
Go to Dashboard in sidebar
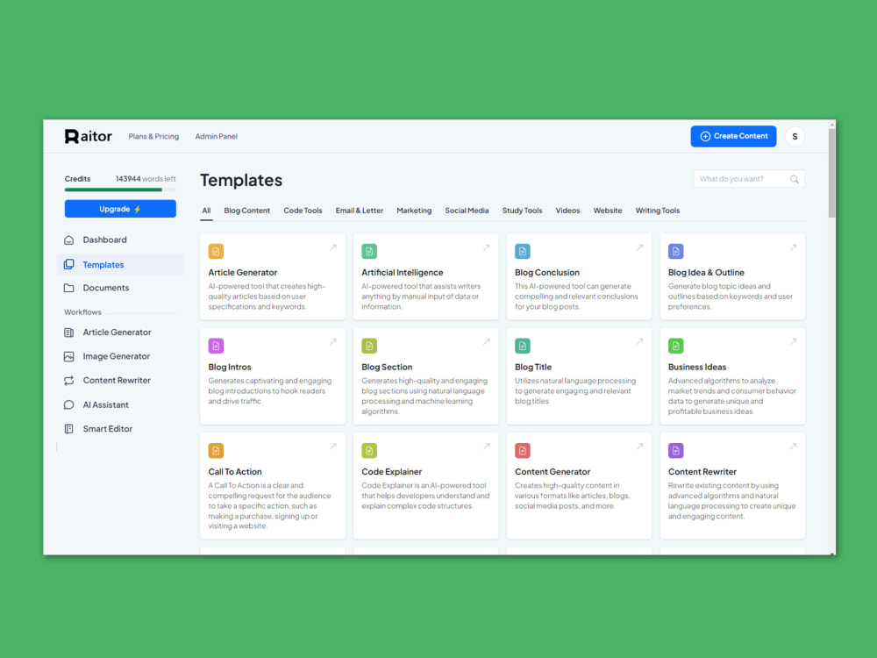pos(104,240)
